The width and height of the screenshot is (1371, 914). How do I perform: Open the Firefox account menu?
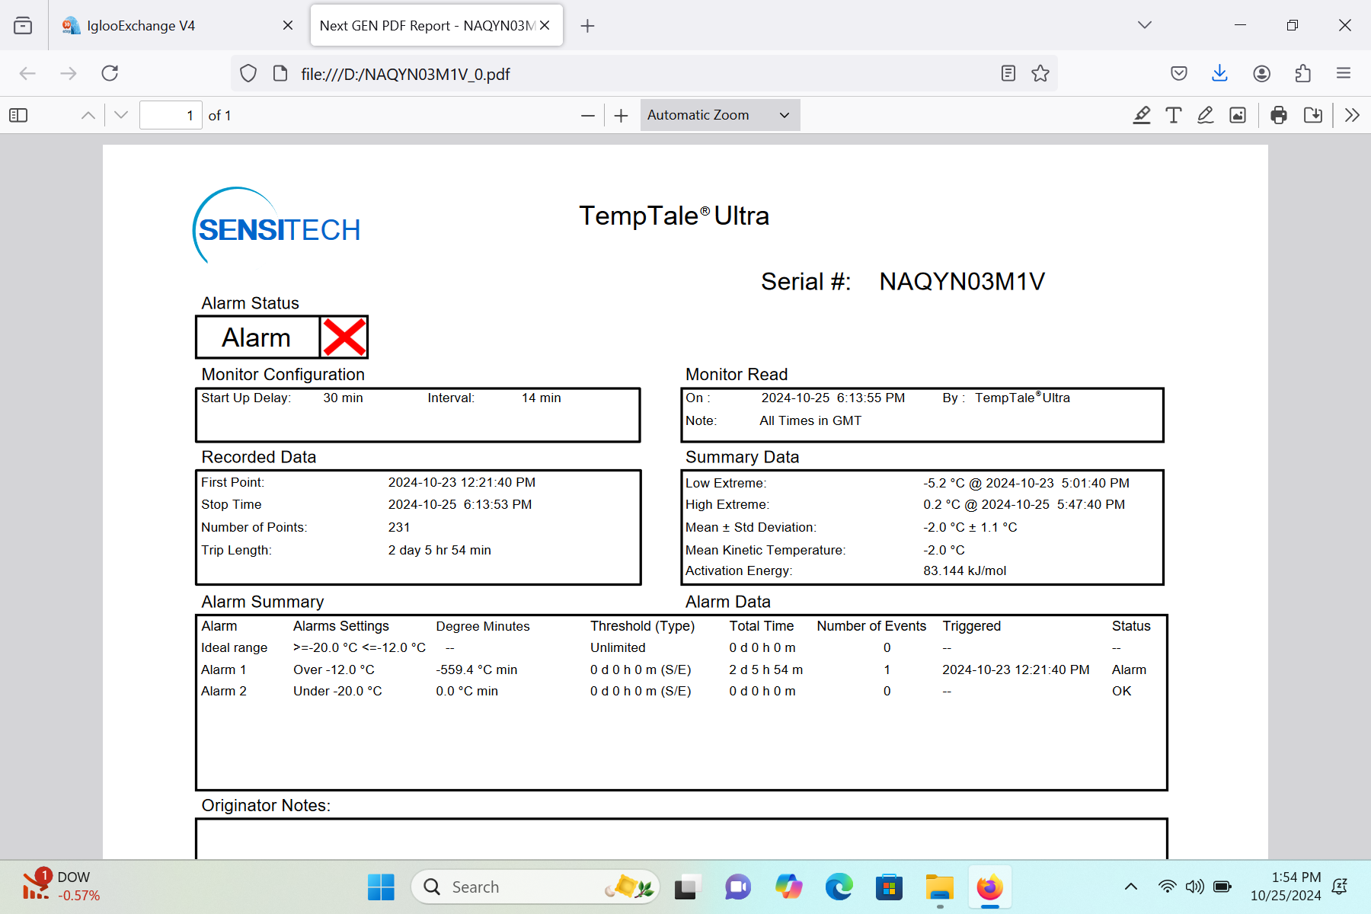click(1261, 73)
